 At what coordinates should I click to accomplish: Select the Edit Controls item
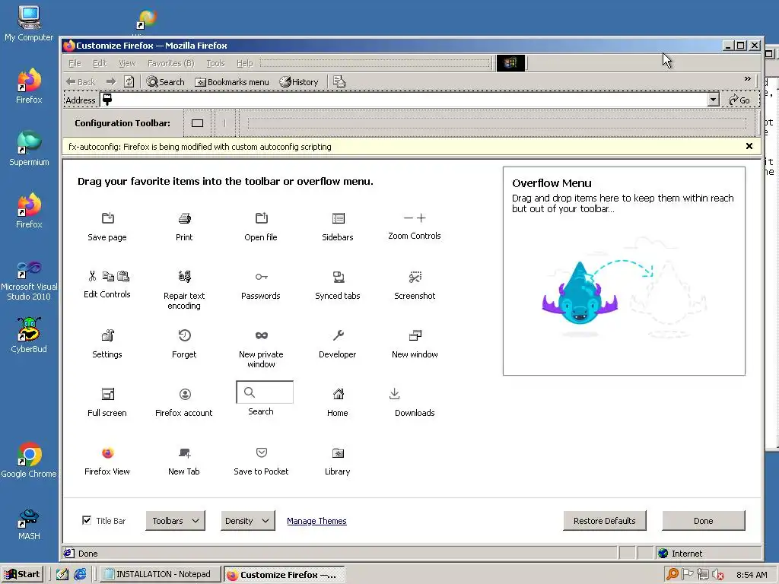click(x=107, y=284)
